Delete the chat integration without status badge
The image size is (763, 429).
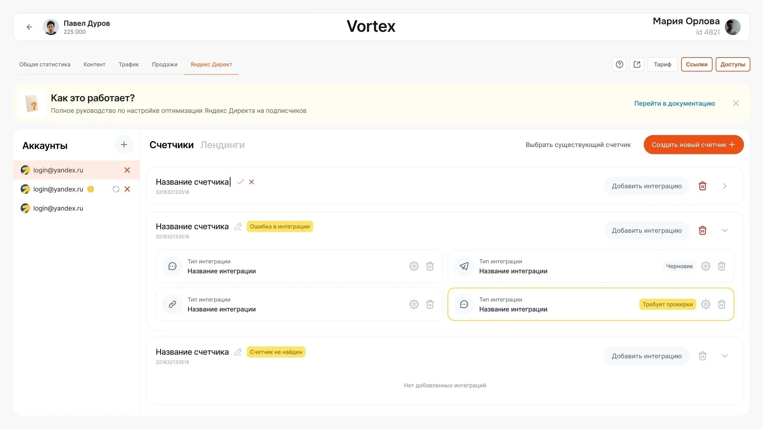click(x=430, y=266)
